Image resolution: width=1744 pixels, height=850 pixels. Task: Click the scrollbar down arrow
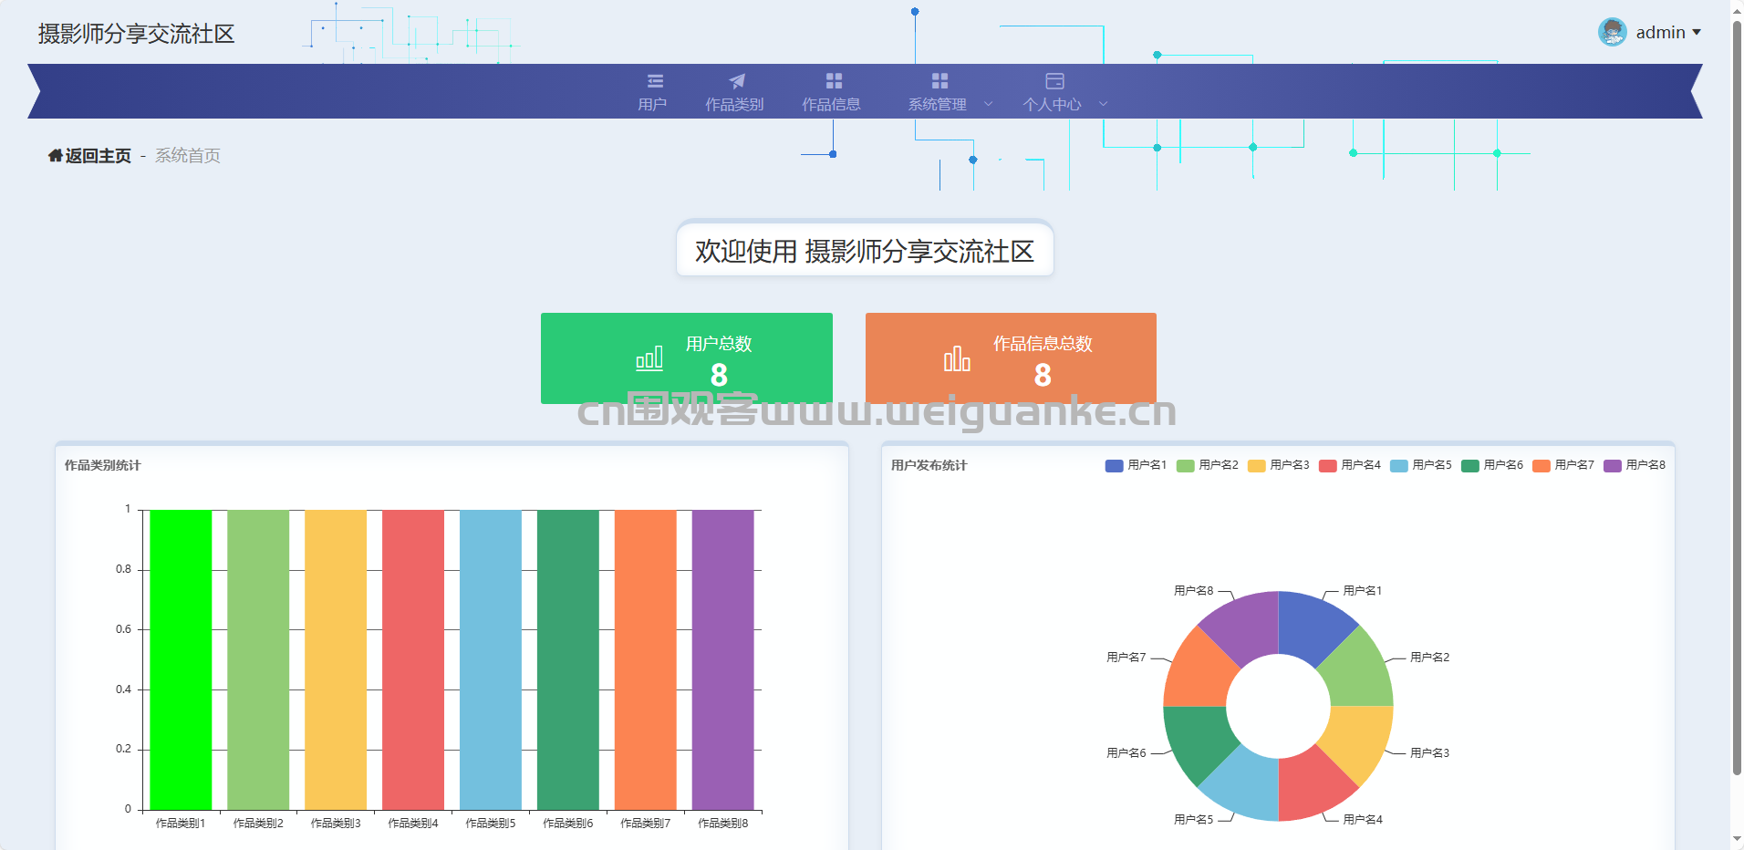1737,839
